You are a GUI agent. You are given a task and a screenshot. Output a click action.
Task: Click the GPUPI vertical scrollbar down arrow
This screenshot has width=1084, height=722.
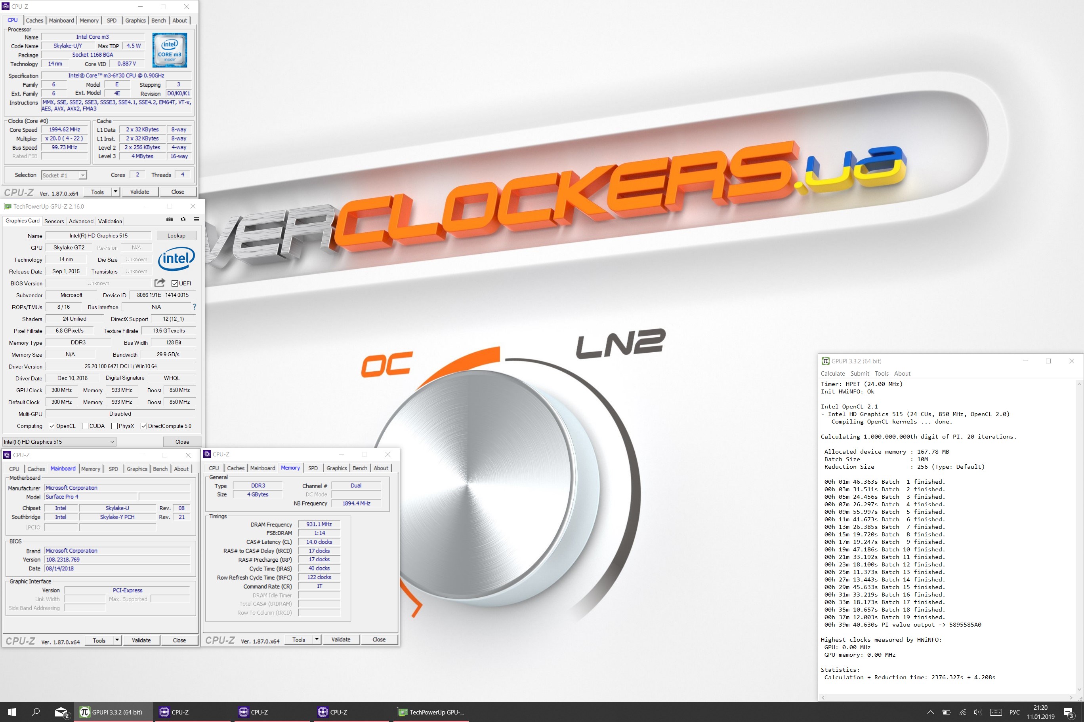point(1079,689)
